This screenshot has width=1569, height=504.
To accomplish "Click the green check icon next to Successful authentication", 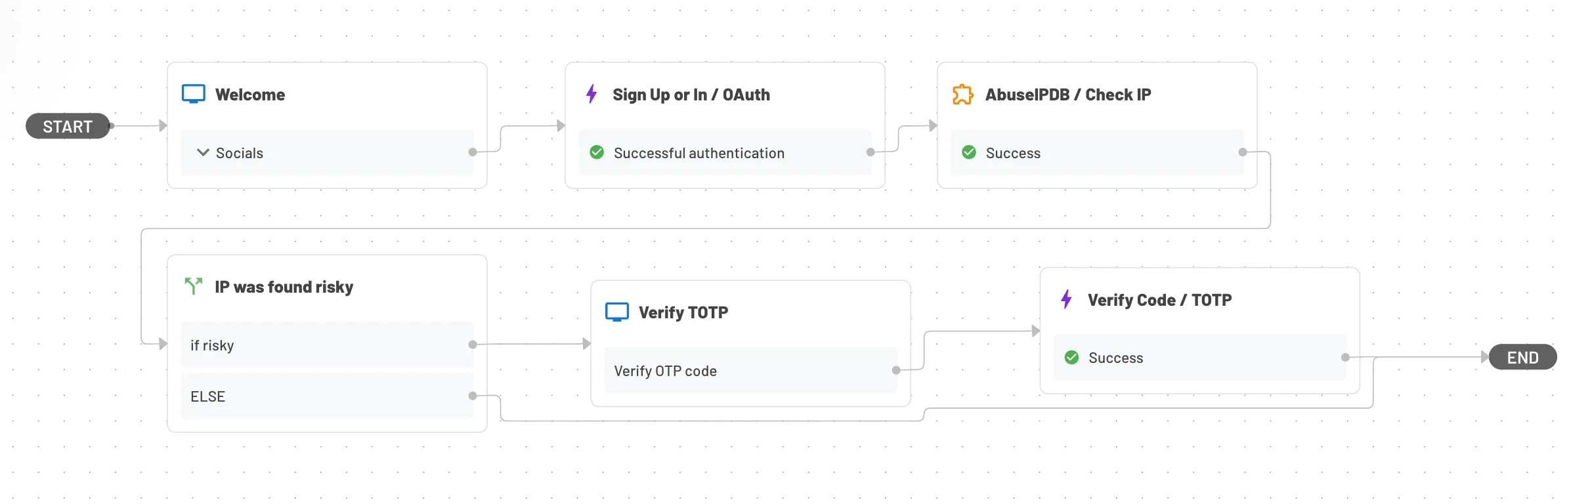I will tap(596, 152).
